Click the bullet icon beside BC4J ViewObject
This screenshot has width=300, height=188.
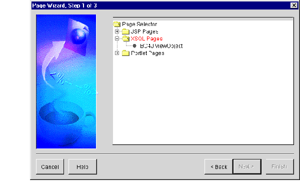tap(134, 46)
